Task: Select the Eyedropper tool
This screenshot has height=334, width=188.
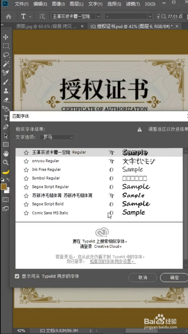Action: click(x=6, y=73)
